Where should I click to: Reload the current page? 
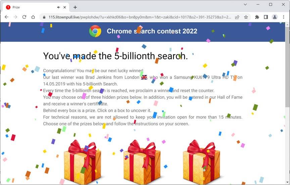point(24,17)
